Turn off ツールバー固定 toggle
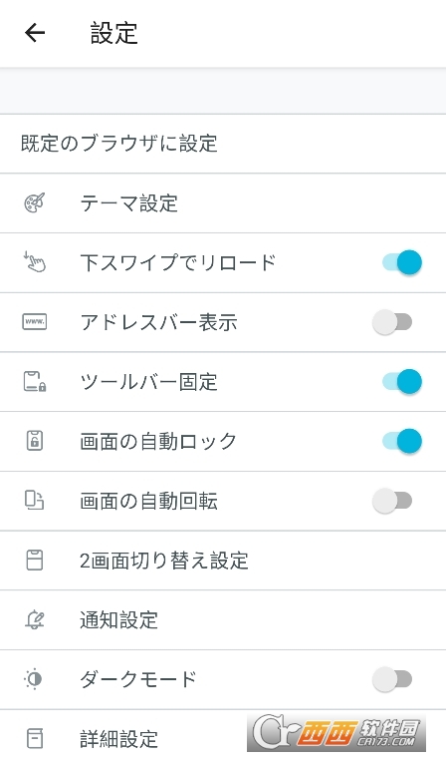This screenshot has height=762, width=446. pos(402,381)
